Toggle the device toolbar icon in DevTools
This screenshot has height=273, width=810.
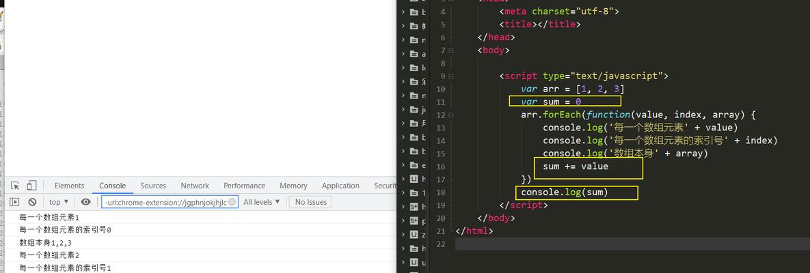[31, 186]
